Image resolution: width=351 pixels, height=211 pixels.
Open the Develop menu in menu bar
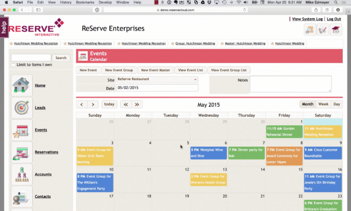click(105, 2)
